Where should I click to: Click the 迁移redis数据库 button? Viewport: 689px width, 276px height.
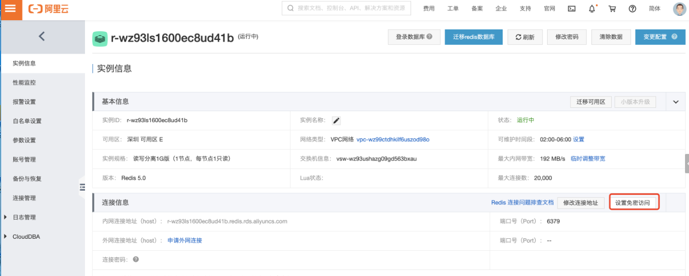coord(474,37)
